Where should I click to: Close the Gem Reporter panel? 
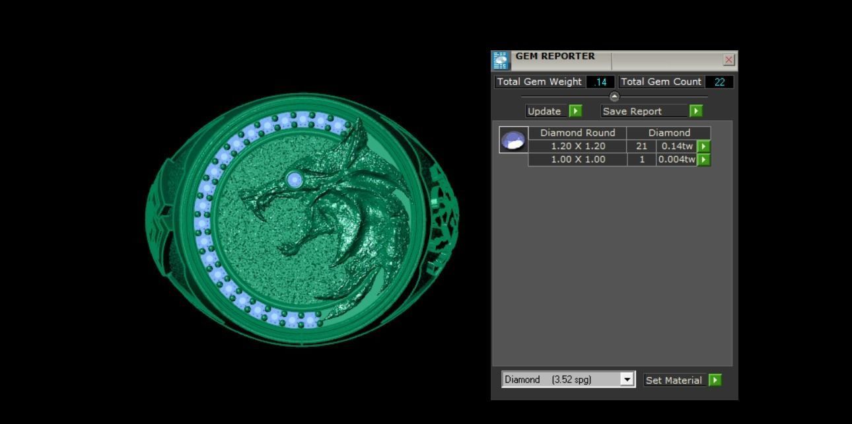(728, 60)
